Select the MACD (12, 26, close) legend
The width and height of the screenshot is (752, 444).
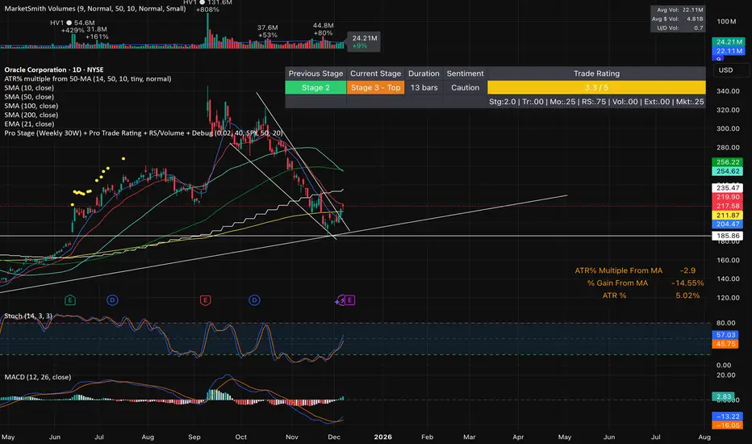[38, 377]
